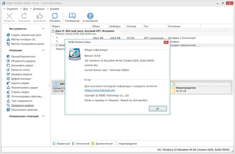Open the Проводник раздела magnifier icon
Viewport: 235px width, 154px height.
coord(8,105)
